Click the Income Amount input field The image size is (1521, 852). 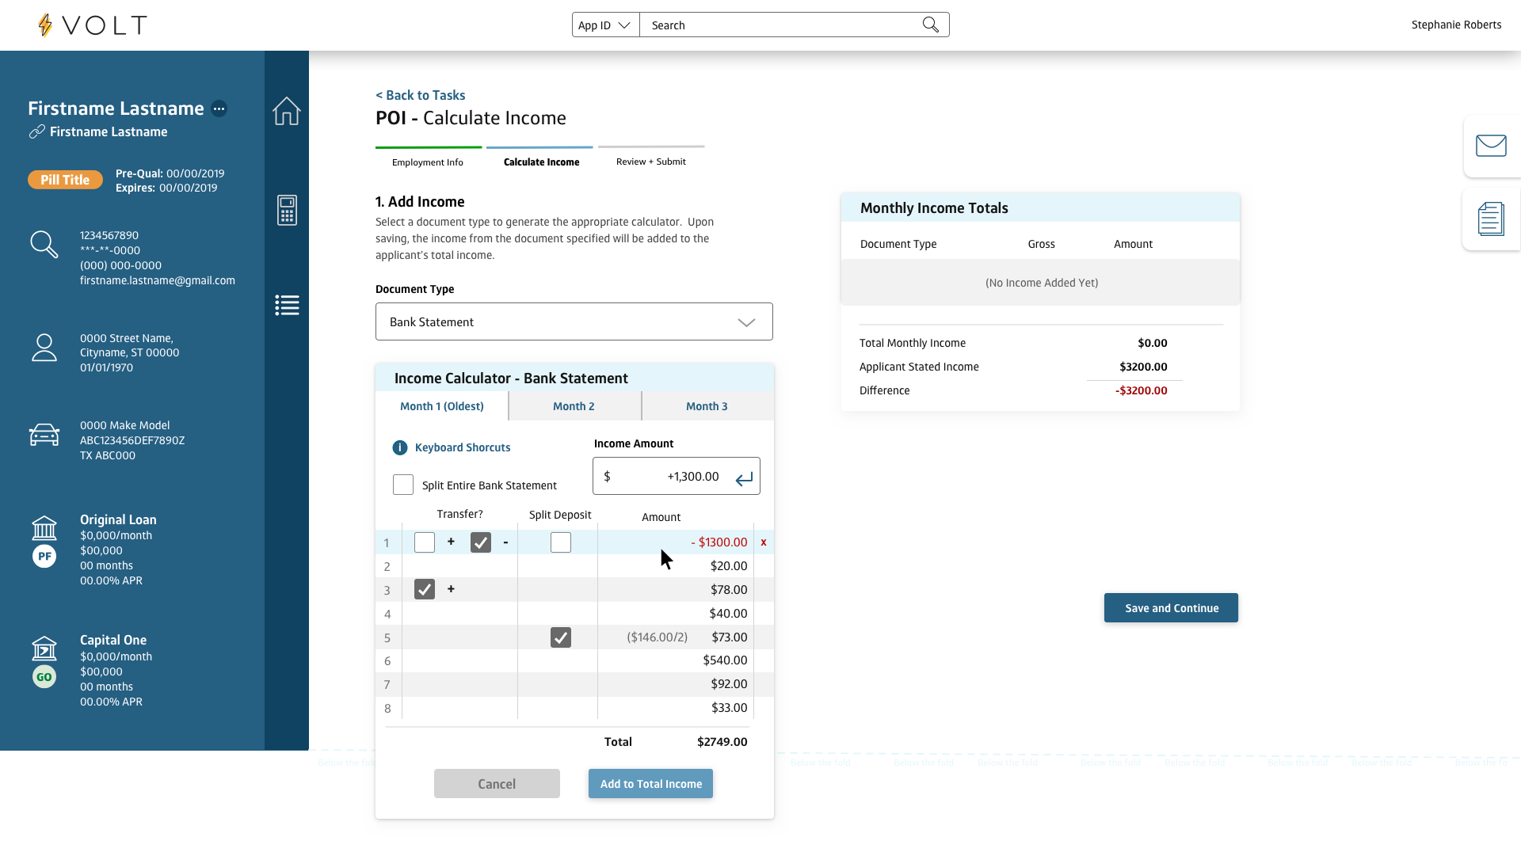click(x=677, y=476)
